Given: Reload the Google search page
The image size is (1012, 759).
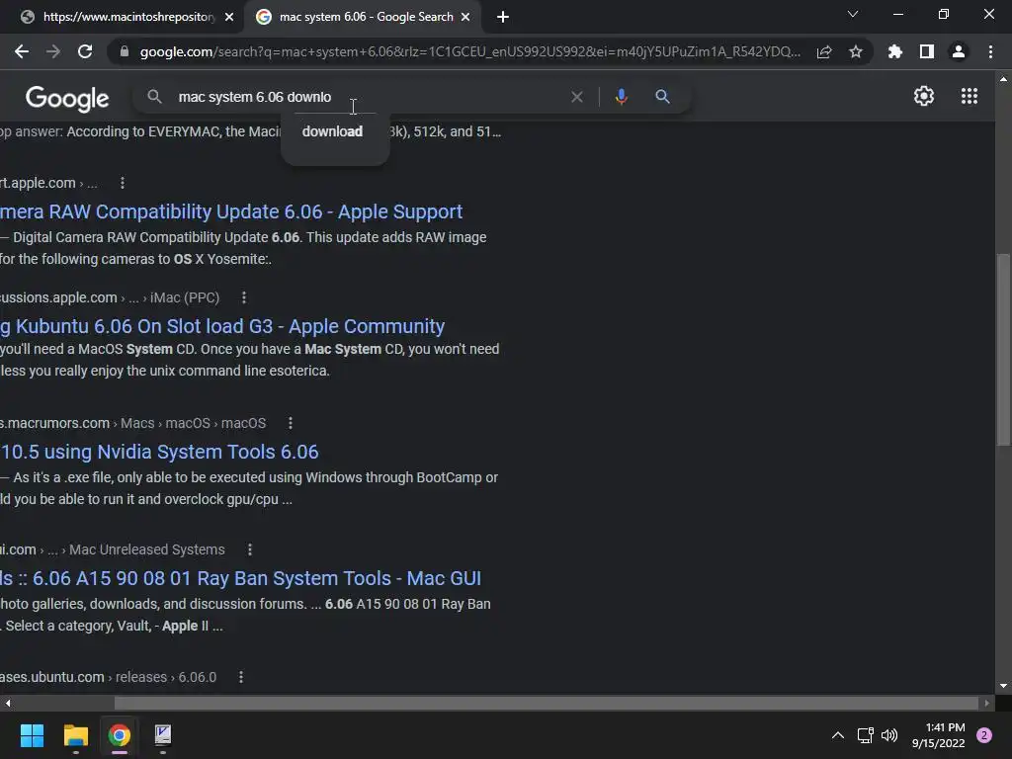Looking at the screenshot, I should click(x=85, y=51).
